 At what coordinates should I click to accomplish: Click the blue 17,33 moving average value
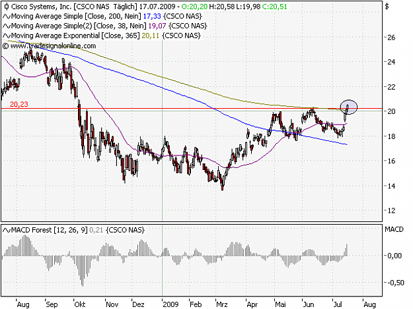point(152,16)
